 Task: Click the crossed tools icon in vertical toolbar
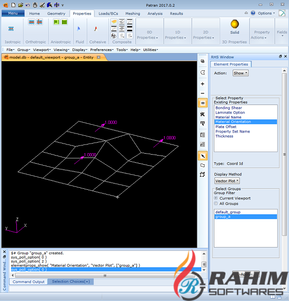pos(202,114)
